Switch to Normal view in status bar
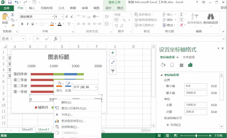The image size is (227, 138). tap(159, 136)
